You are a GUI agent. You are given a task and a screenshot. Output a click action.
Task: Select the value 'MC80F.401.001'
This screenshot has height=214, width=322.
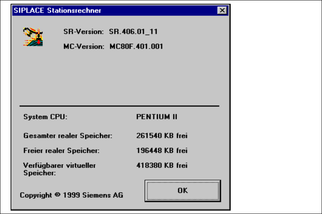pos(136,47)
